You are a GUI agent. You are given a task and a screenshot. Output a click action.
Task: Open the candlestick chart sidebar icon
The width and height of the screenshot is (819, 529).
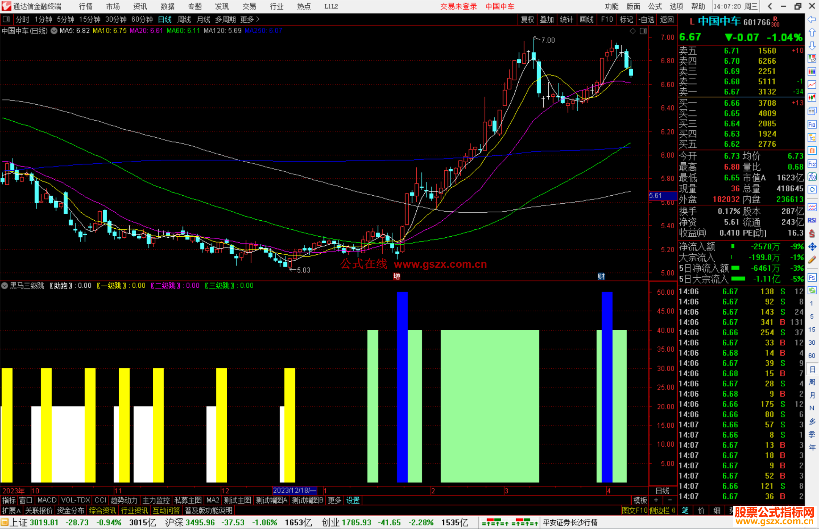(x=812, y=97)
